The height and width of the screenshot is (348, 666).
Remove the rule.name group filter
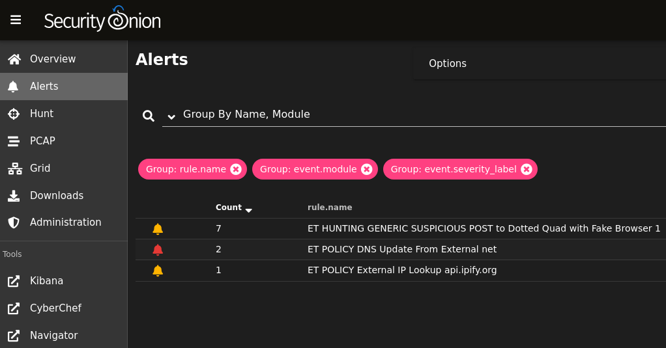pyautogui.click(x=236, y=169)
